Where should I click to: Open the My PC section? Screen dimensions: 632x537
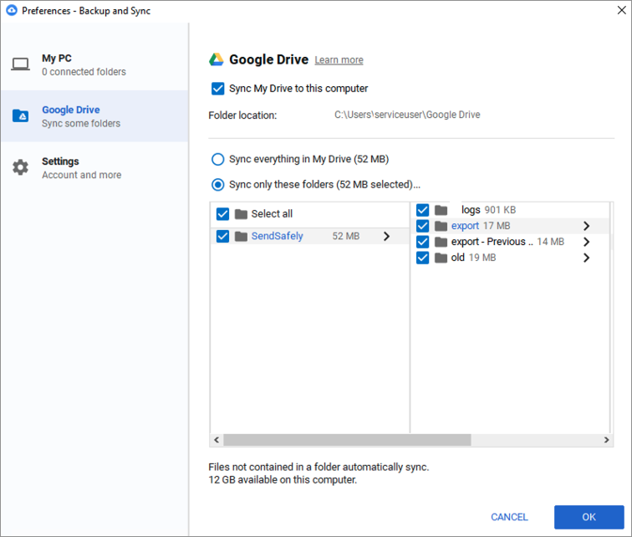[94, 64]
